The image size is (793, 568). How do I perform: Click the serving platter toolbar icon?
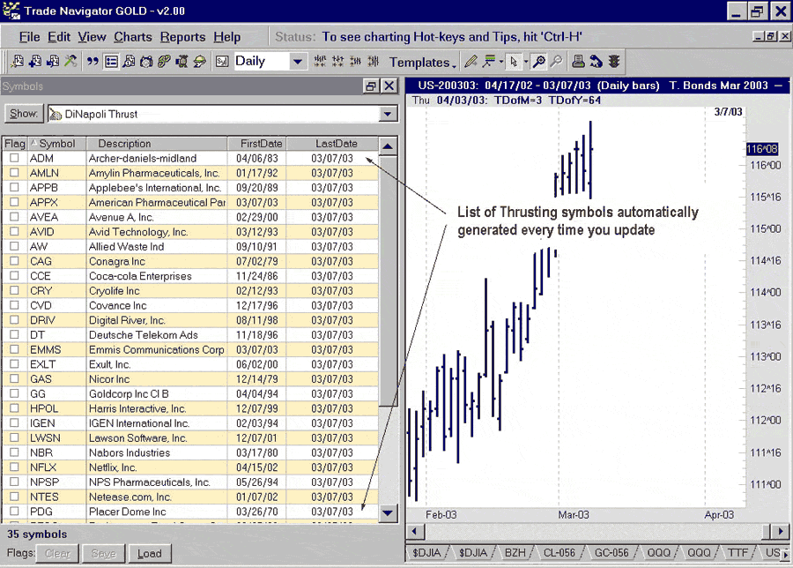(200, 62)
